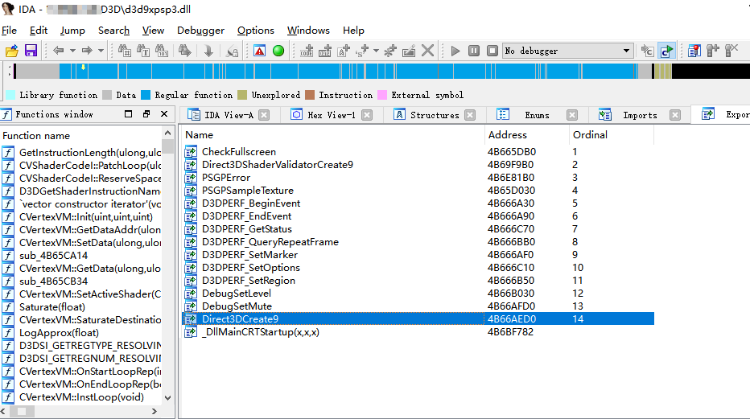Click the pencil edit toolbar icon

click(x=409, y=51)
